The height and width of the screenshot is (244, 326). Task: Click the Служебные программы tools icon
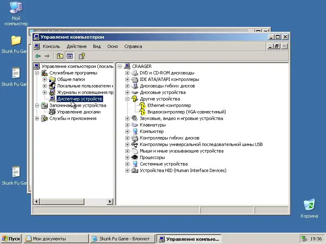[44, 73]
